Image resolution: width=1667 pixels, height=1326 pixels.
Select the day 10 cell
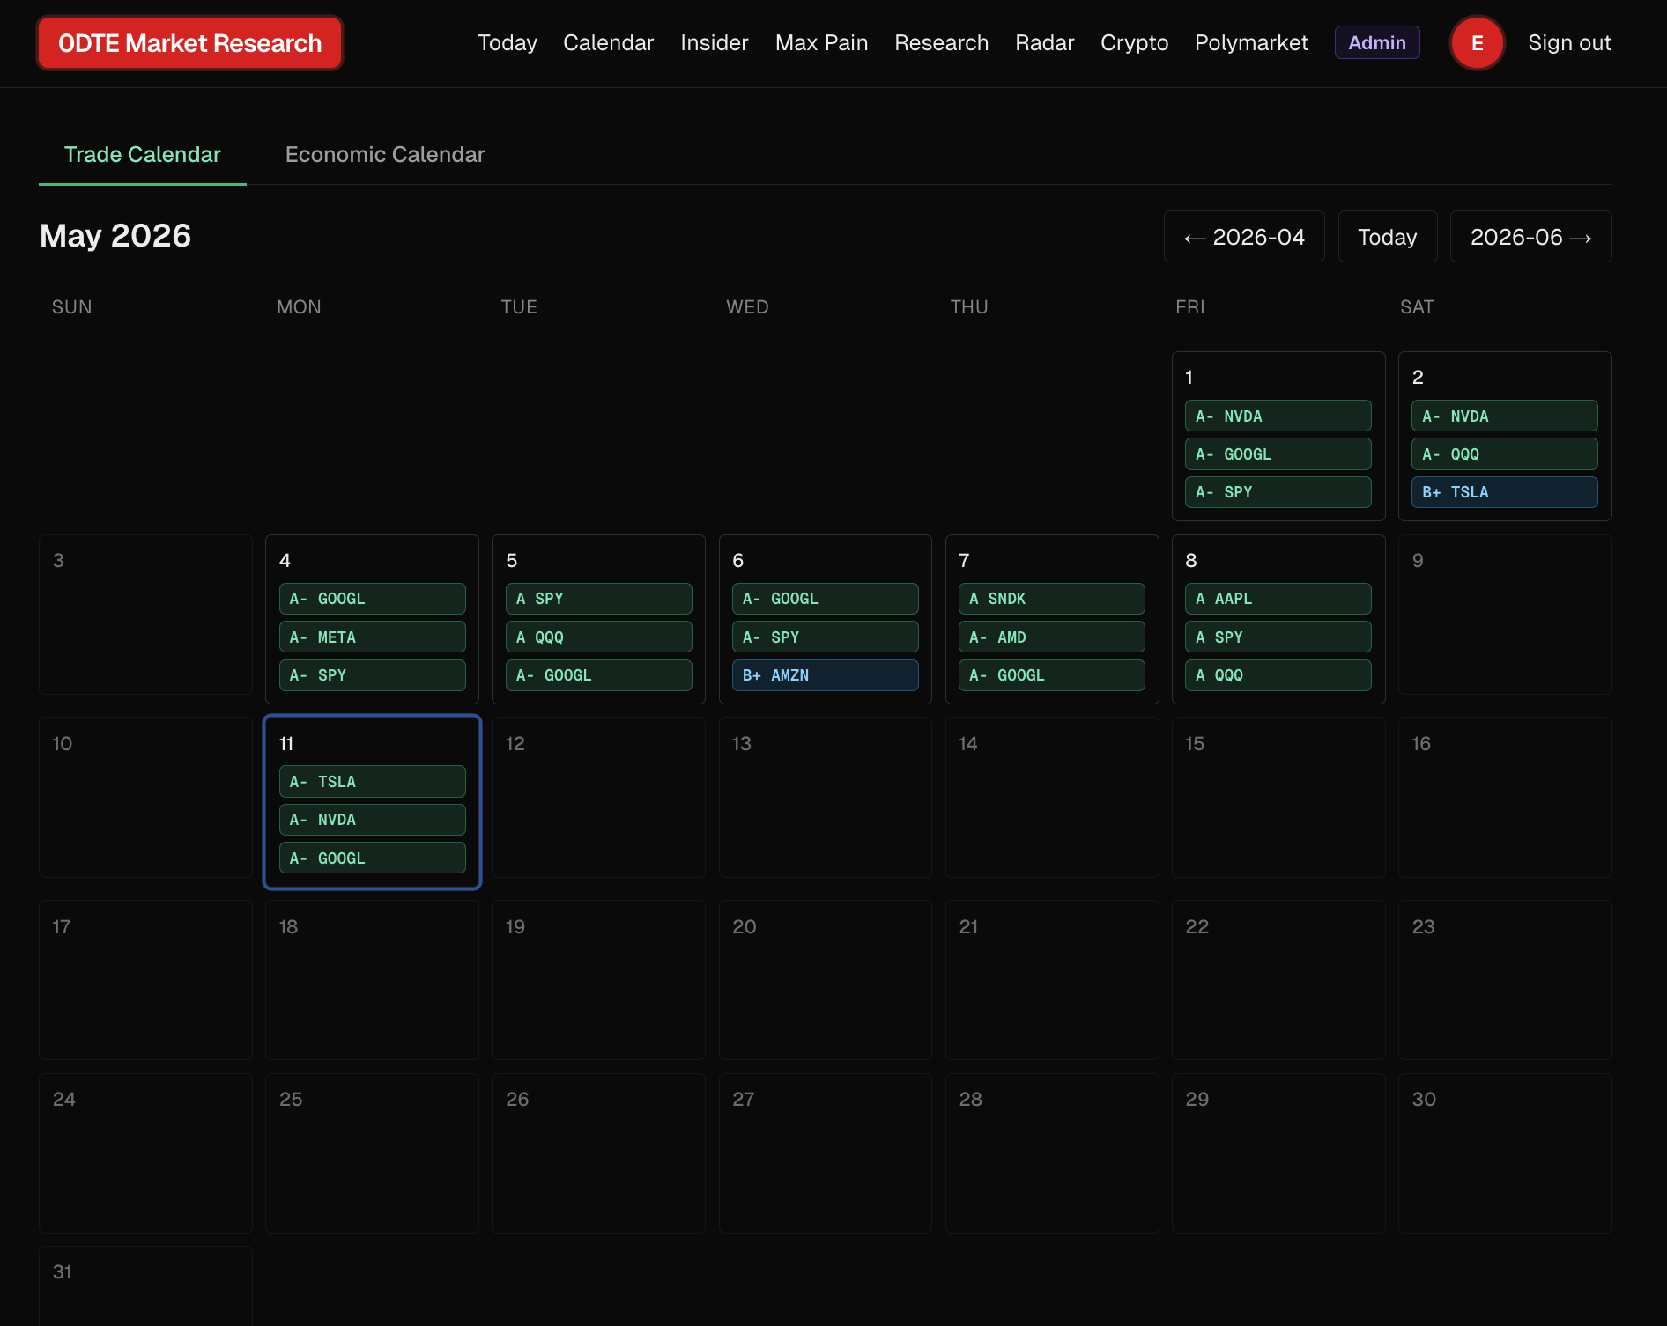point(145,798)
